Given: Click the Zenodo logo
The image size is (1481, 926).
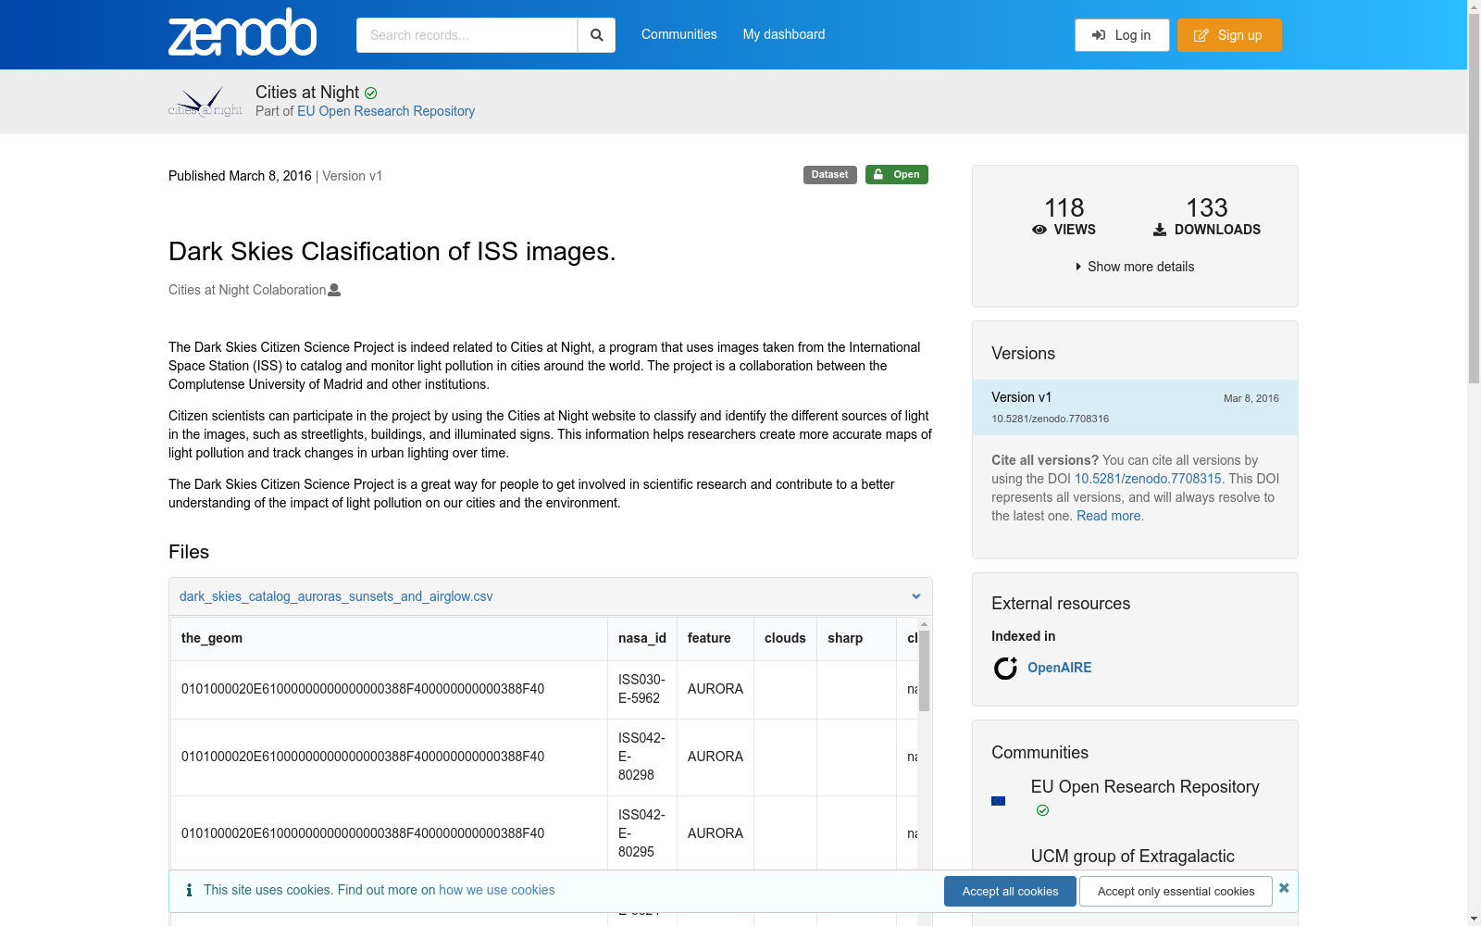Looking at the screenshot, I should click(x=243, y=33).
